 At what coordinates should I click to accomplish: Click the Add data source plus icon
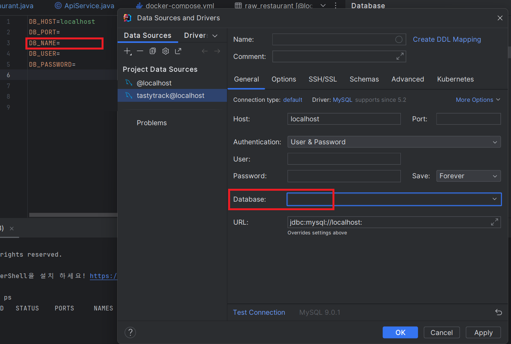(x=127, y=51)
